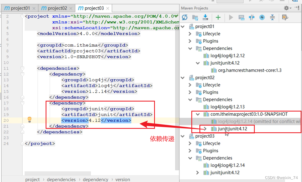Click 'version' breadcrumb in editor footer
This screenshot has width=302, height=182.
click(x=123, y=180)
